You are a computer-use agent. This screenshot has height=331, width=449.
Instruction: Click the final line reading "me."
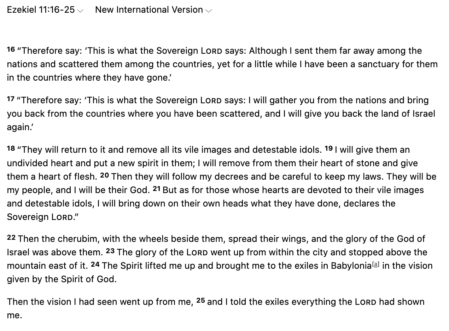click(14, 315)
